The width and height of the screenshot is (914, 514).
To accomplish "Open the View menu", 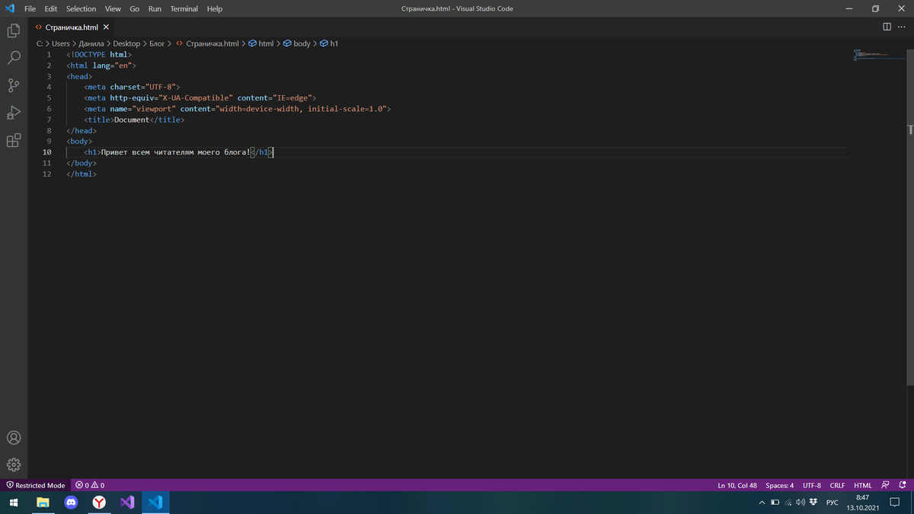I will (113, 8).
